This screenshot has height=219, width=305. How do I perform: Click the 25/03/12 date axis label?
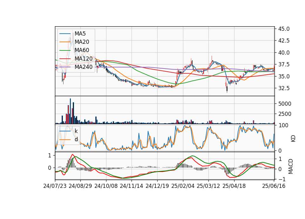(x=208, y=186)
